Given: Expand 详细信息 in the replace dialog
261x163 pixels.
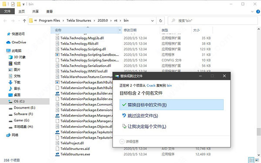Looking at the screenshot, I should click(x=129, y=142).
